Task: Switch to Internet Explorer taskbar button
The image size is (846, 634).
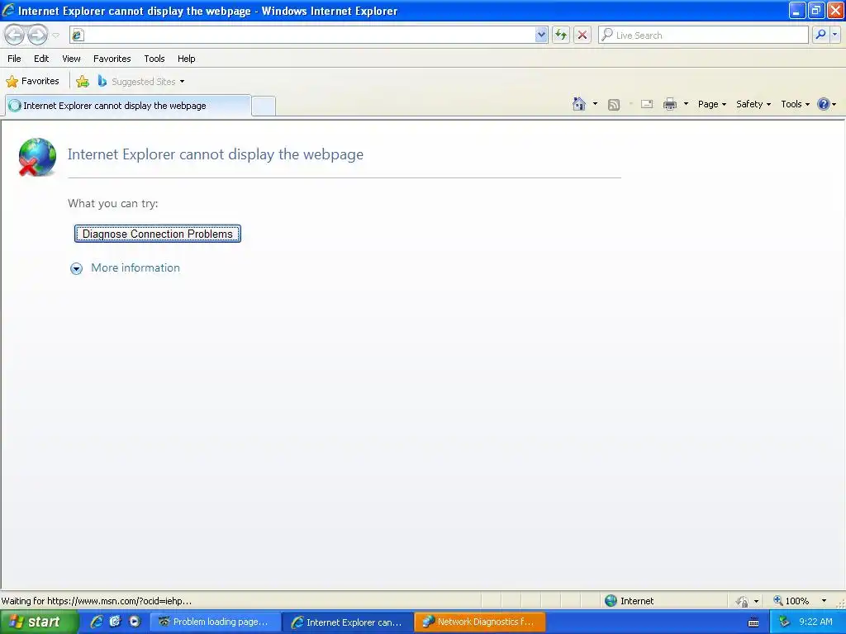Action: pos(348,622)
